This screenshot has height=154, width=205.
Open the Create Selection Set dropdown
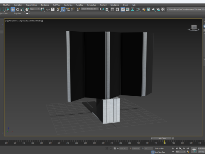click(90, 9)
